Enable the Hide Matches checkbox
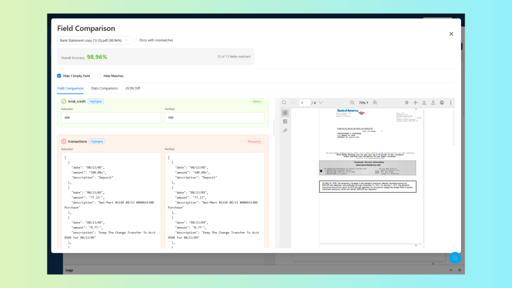 pos(99,76)
